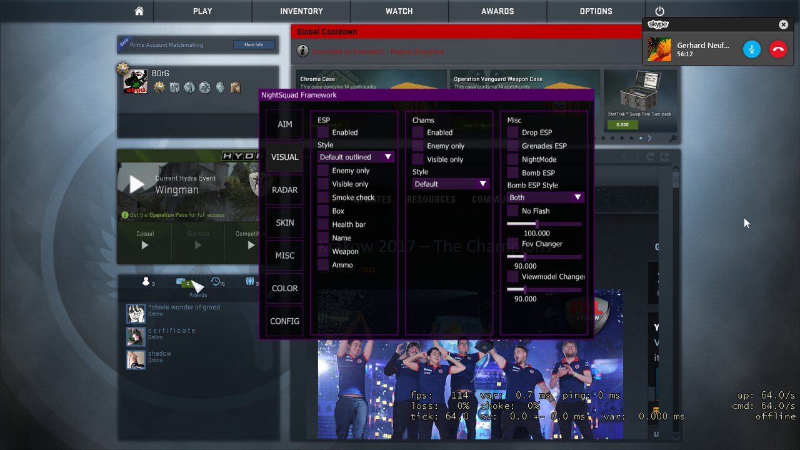Screen dimensions: 800x450
Task: Click the power quit icon
Action: tap(659, 11)
